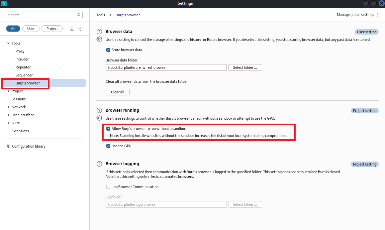
Task: Click the Tools breadcrumb
Action: (x=101, y=15)
